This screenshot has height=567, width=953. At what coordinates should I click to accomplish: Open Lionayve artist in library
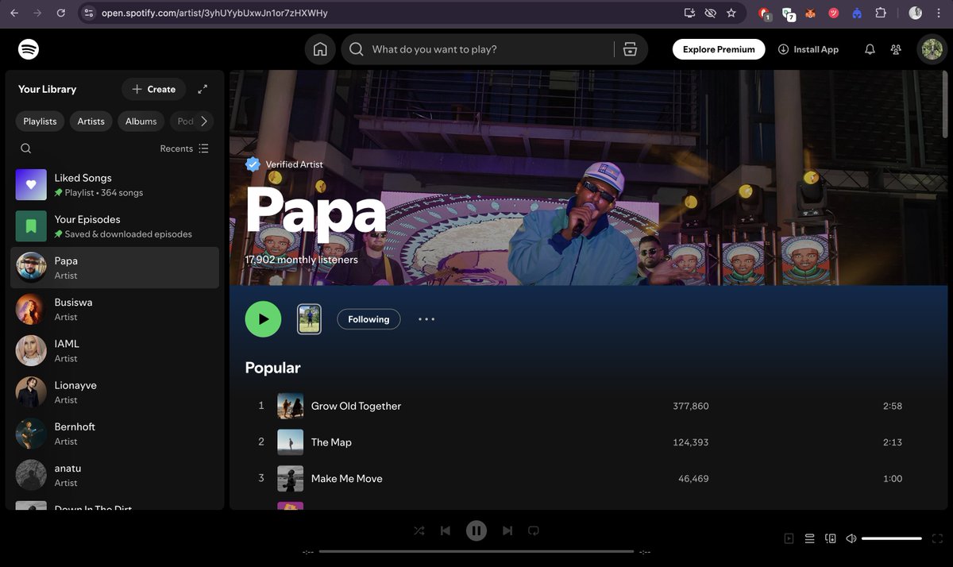pos(115,391)
